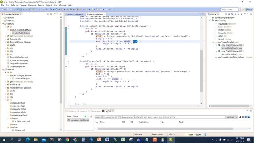
Task: Click the LogCat message search field
Action: (160, 117)
